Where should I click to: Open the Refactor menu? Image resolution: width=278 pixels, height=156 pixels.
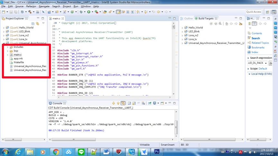(31, 6)
